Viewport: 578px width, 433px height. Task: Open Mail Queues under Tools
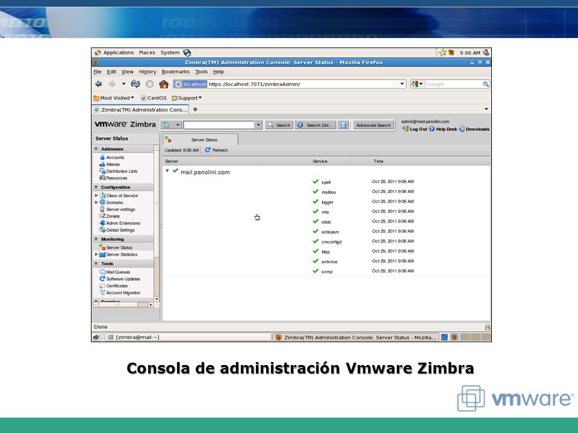pyautogui.click(x=118, y=272)
